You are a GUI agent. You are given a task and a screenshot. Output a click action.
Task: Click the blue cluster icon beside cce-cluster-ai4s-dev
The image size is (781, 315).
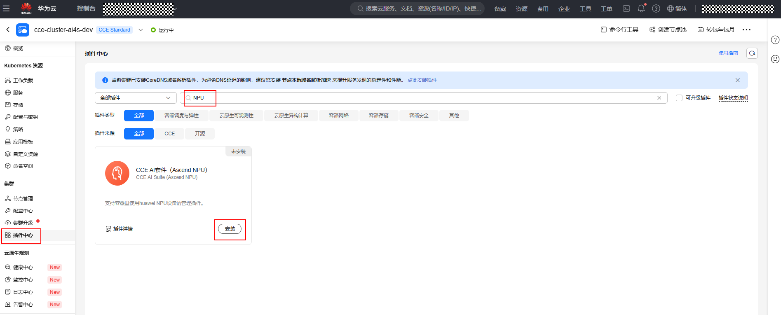[23, 30]
